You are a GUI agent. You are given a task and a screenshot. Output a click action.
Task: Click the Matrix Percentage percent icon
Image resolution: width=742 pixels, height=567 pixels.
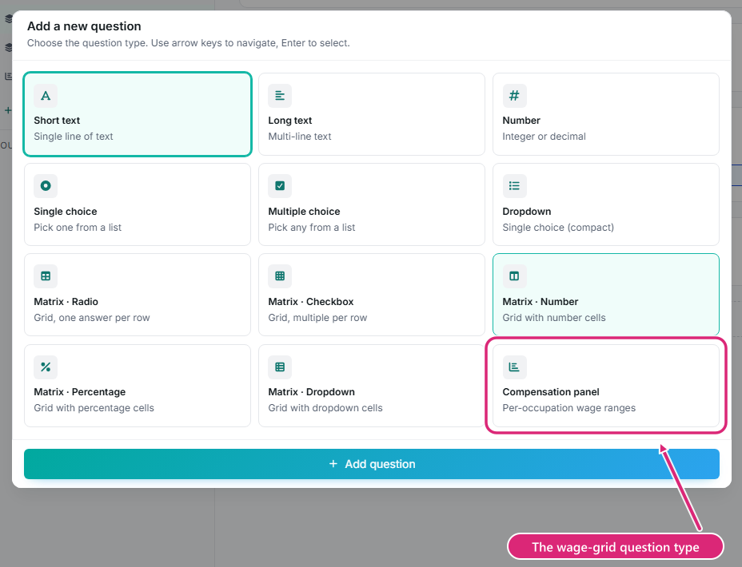[46, 367]
